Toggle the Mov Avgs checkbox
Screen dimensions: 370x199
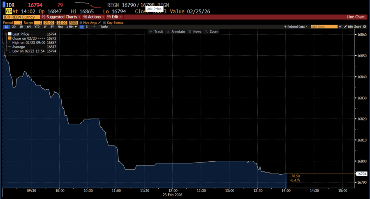(81, 22)
